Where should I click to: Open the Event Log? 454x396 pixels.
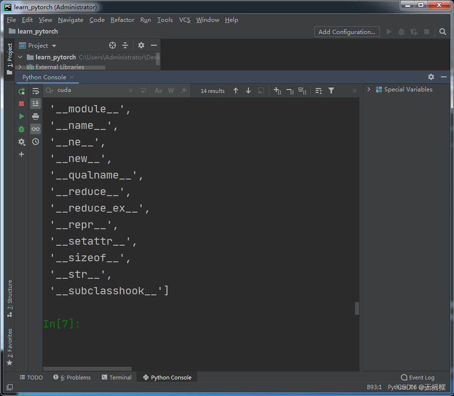(417, 377)
